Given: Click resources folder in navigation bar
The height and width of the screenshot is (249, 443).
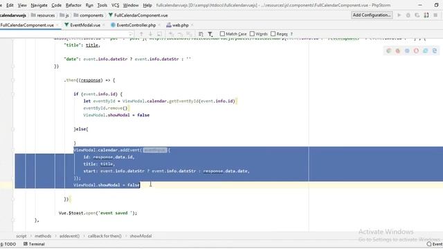Looking at the screenshot, I should tap(43, 15).
